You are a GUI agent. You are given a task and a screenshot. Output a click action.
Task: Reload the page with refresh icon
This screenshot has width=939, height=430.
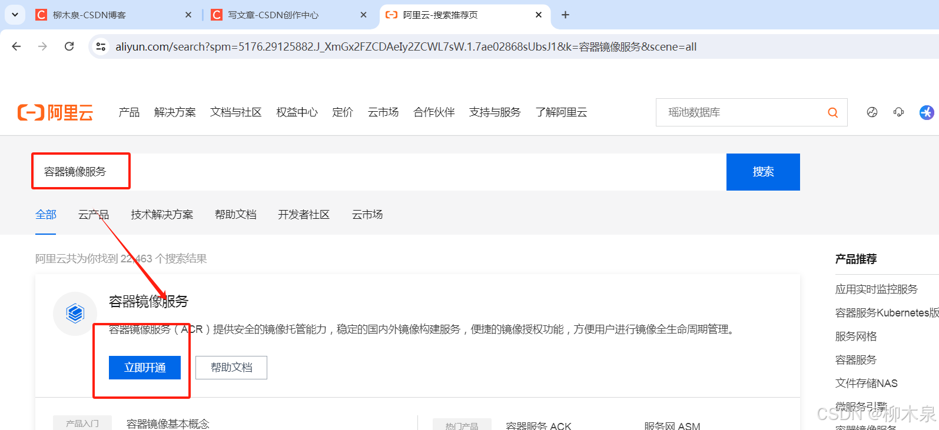click(x=69, y=46)
